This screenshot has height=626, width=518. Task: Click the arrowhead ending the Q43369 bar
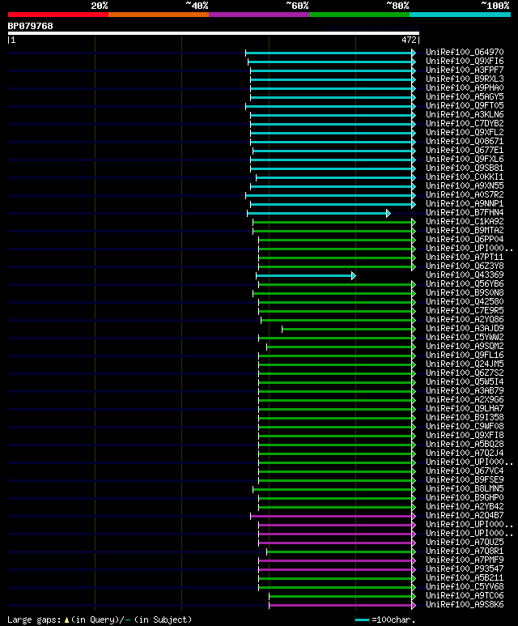click(354, 276)
